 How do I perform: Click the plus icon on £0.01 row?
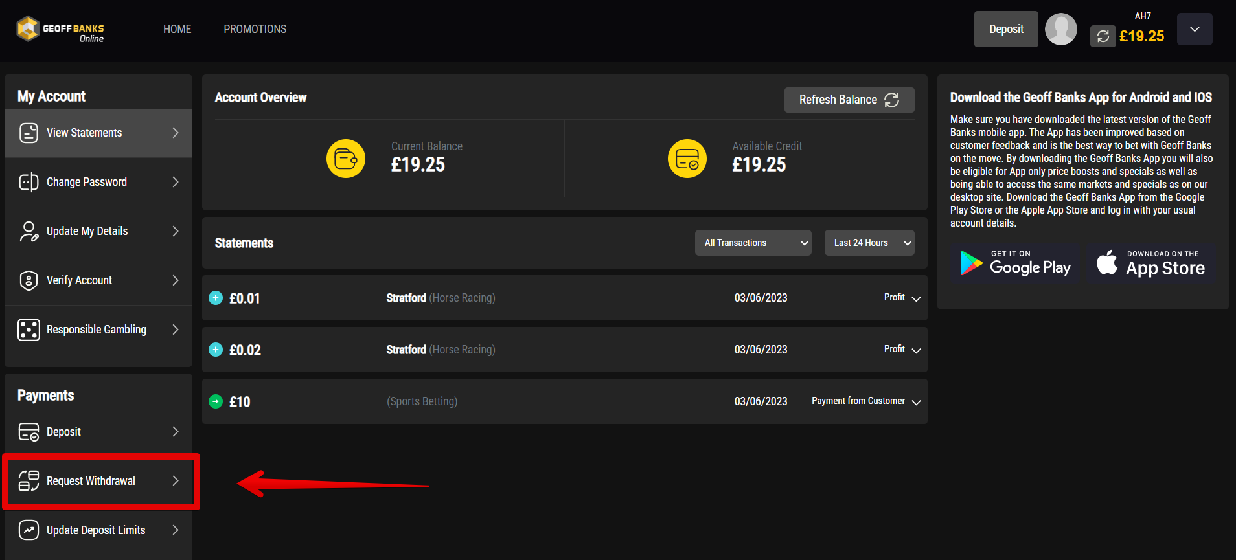point(216,298)
